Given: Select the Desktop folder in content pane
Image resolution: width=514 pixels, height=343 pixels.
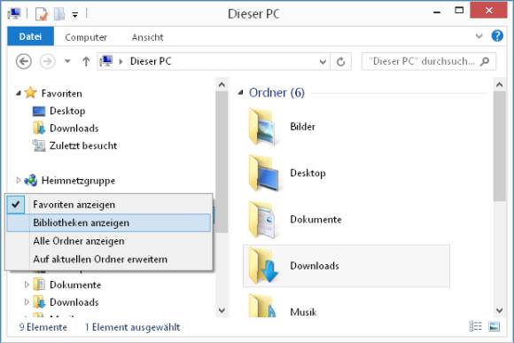Looking at the screenshot, I should point(347,173).
